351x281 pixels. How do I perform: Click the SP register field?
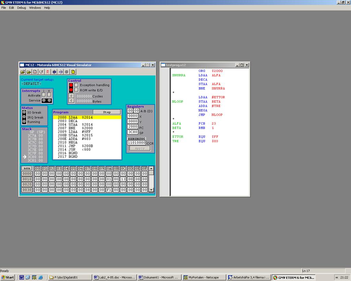click(133, 132)
